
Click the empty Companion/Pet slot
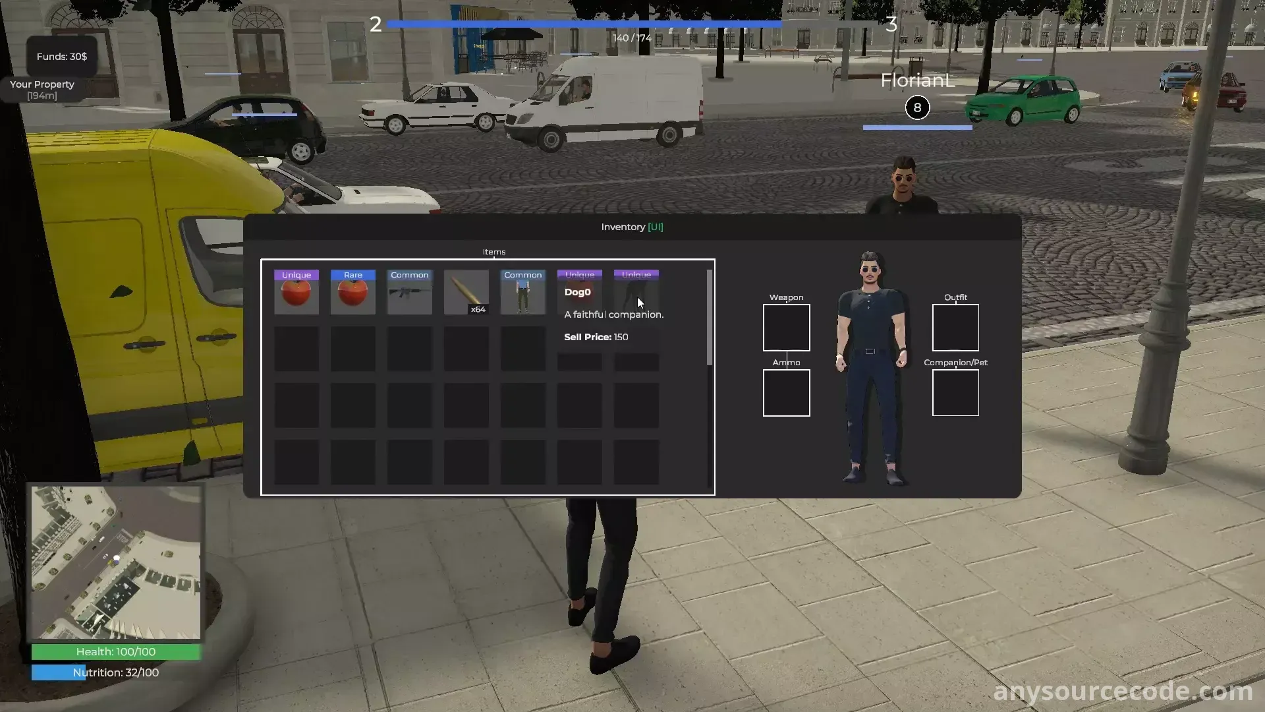point(955,393)
